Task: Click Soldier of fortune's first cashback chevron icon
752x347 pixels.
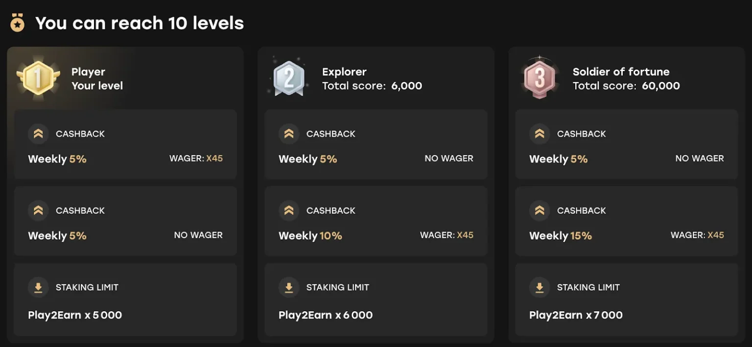Action: pyautogui.click(x=540, y=134)
